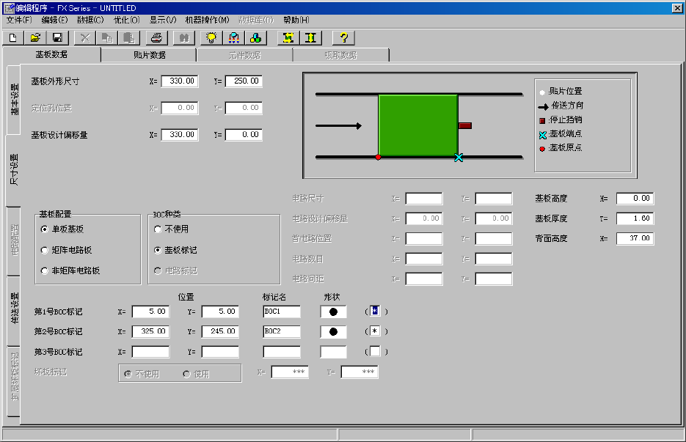686x442 pixels.
Task: Open the 显示(V) menu
Action: tap(163, 20)
